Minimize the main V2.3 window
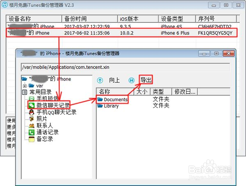 click(214, 5)
